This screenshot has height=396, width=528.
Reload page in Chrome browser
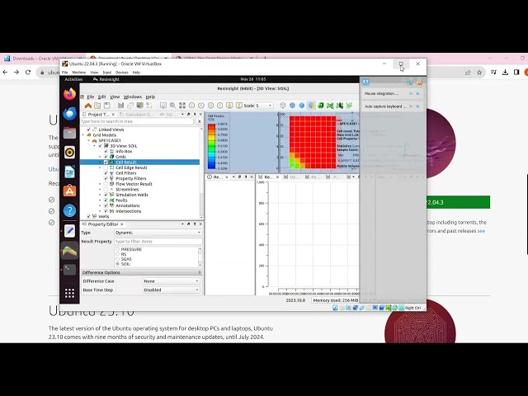tap(28, 72)
